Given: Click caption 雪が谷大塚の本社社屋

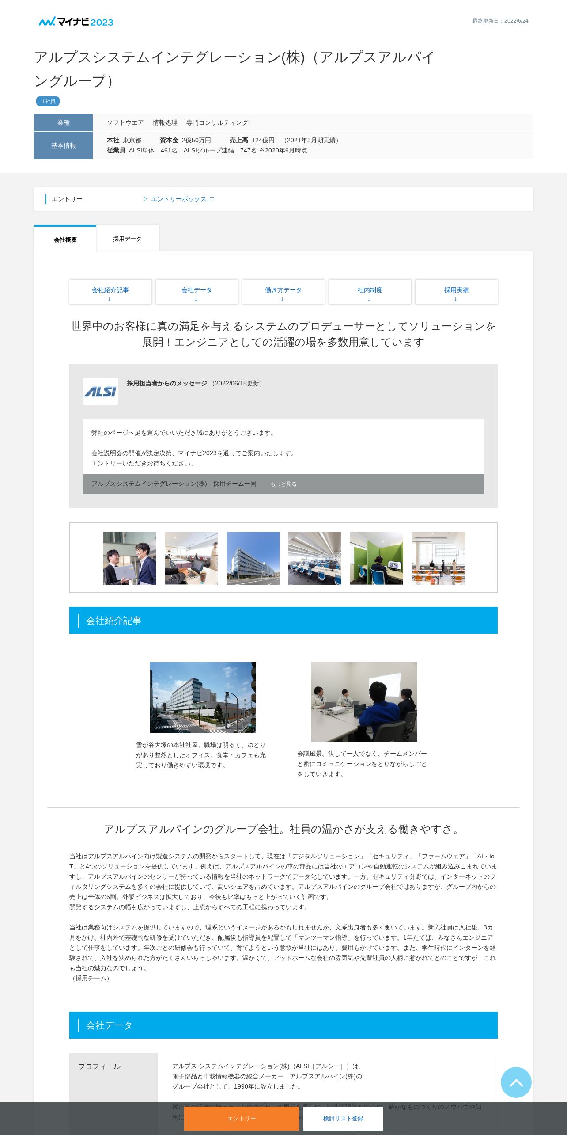Looking at the screenshot, I should click(x=201, y=755).
